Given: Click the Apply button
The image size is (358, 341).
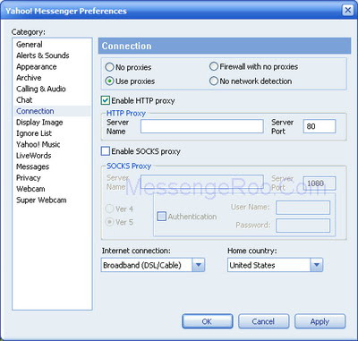Looking at the screenshot, I should pyautogui.click(x=320, y=321).
